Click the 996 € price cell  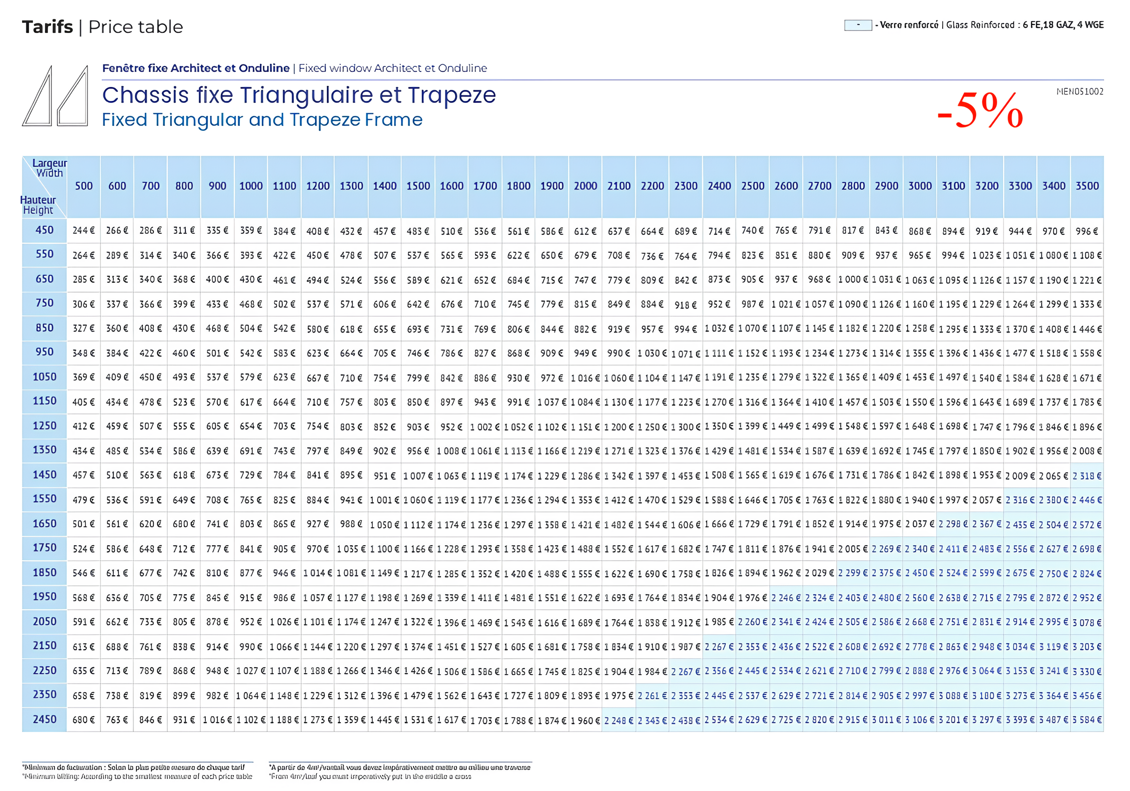pyautogui.click(x=1087, y=231)
